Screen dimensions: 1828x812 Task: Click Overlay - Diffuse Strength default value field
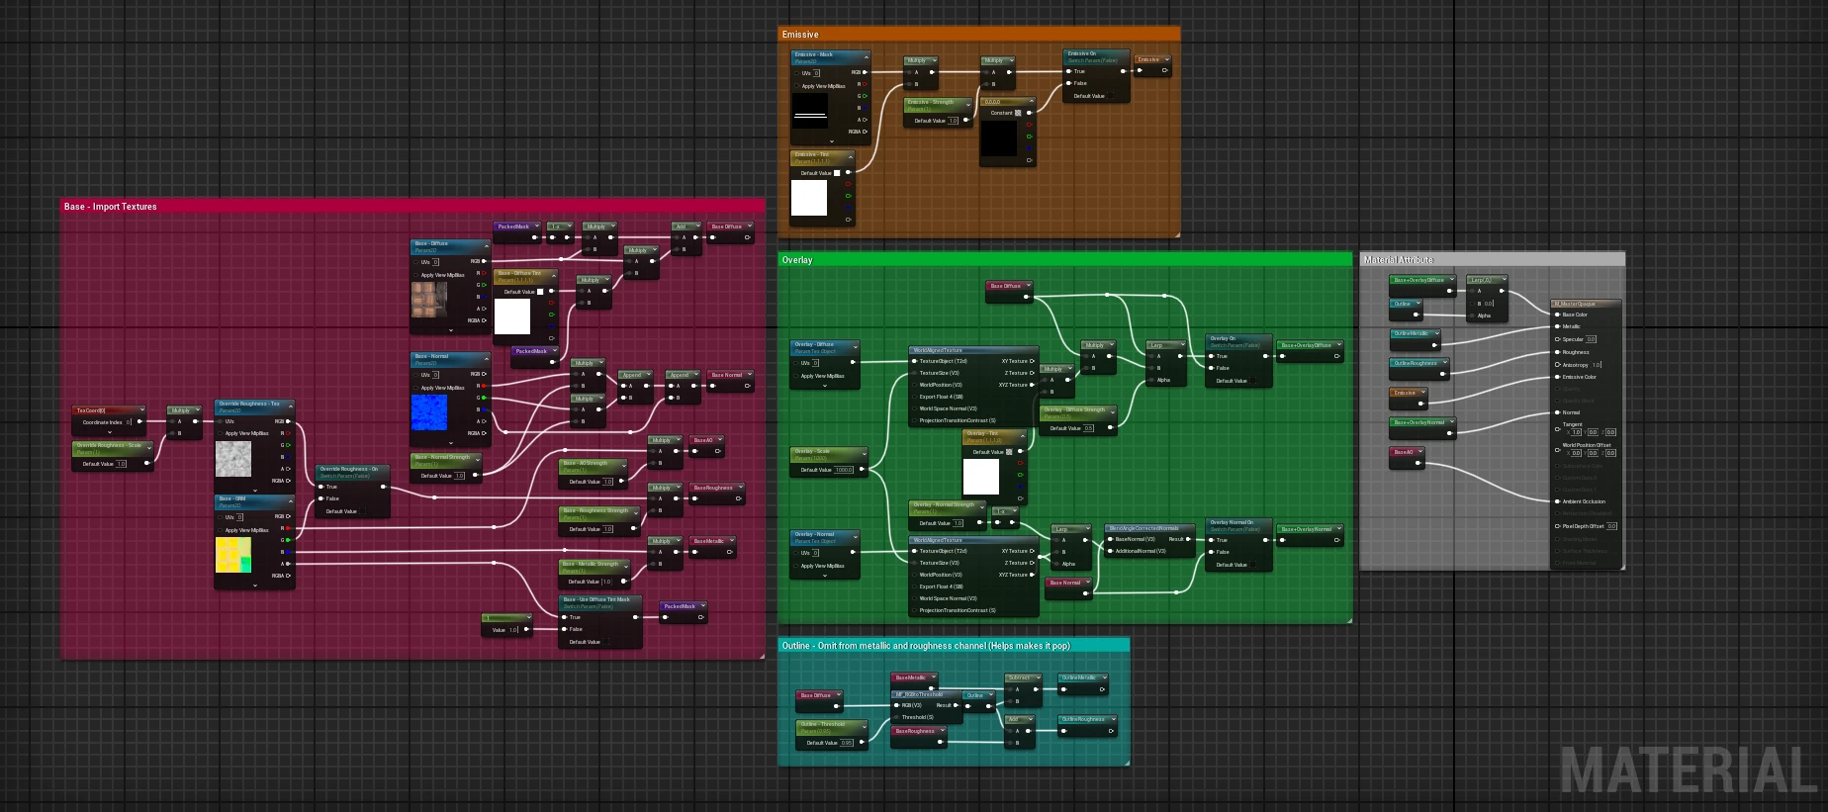click(1089, 428)
